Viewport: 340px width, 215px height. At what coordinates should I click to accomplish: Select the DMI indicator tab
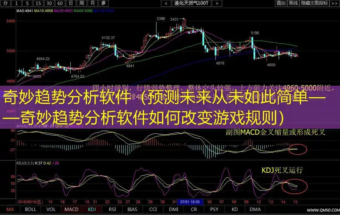(x=173, y=209)
